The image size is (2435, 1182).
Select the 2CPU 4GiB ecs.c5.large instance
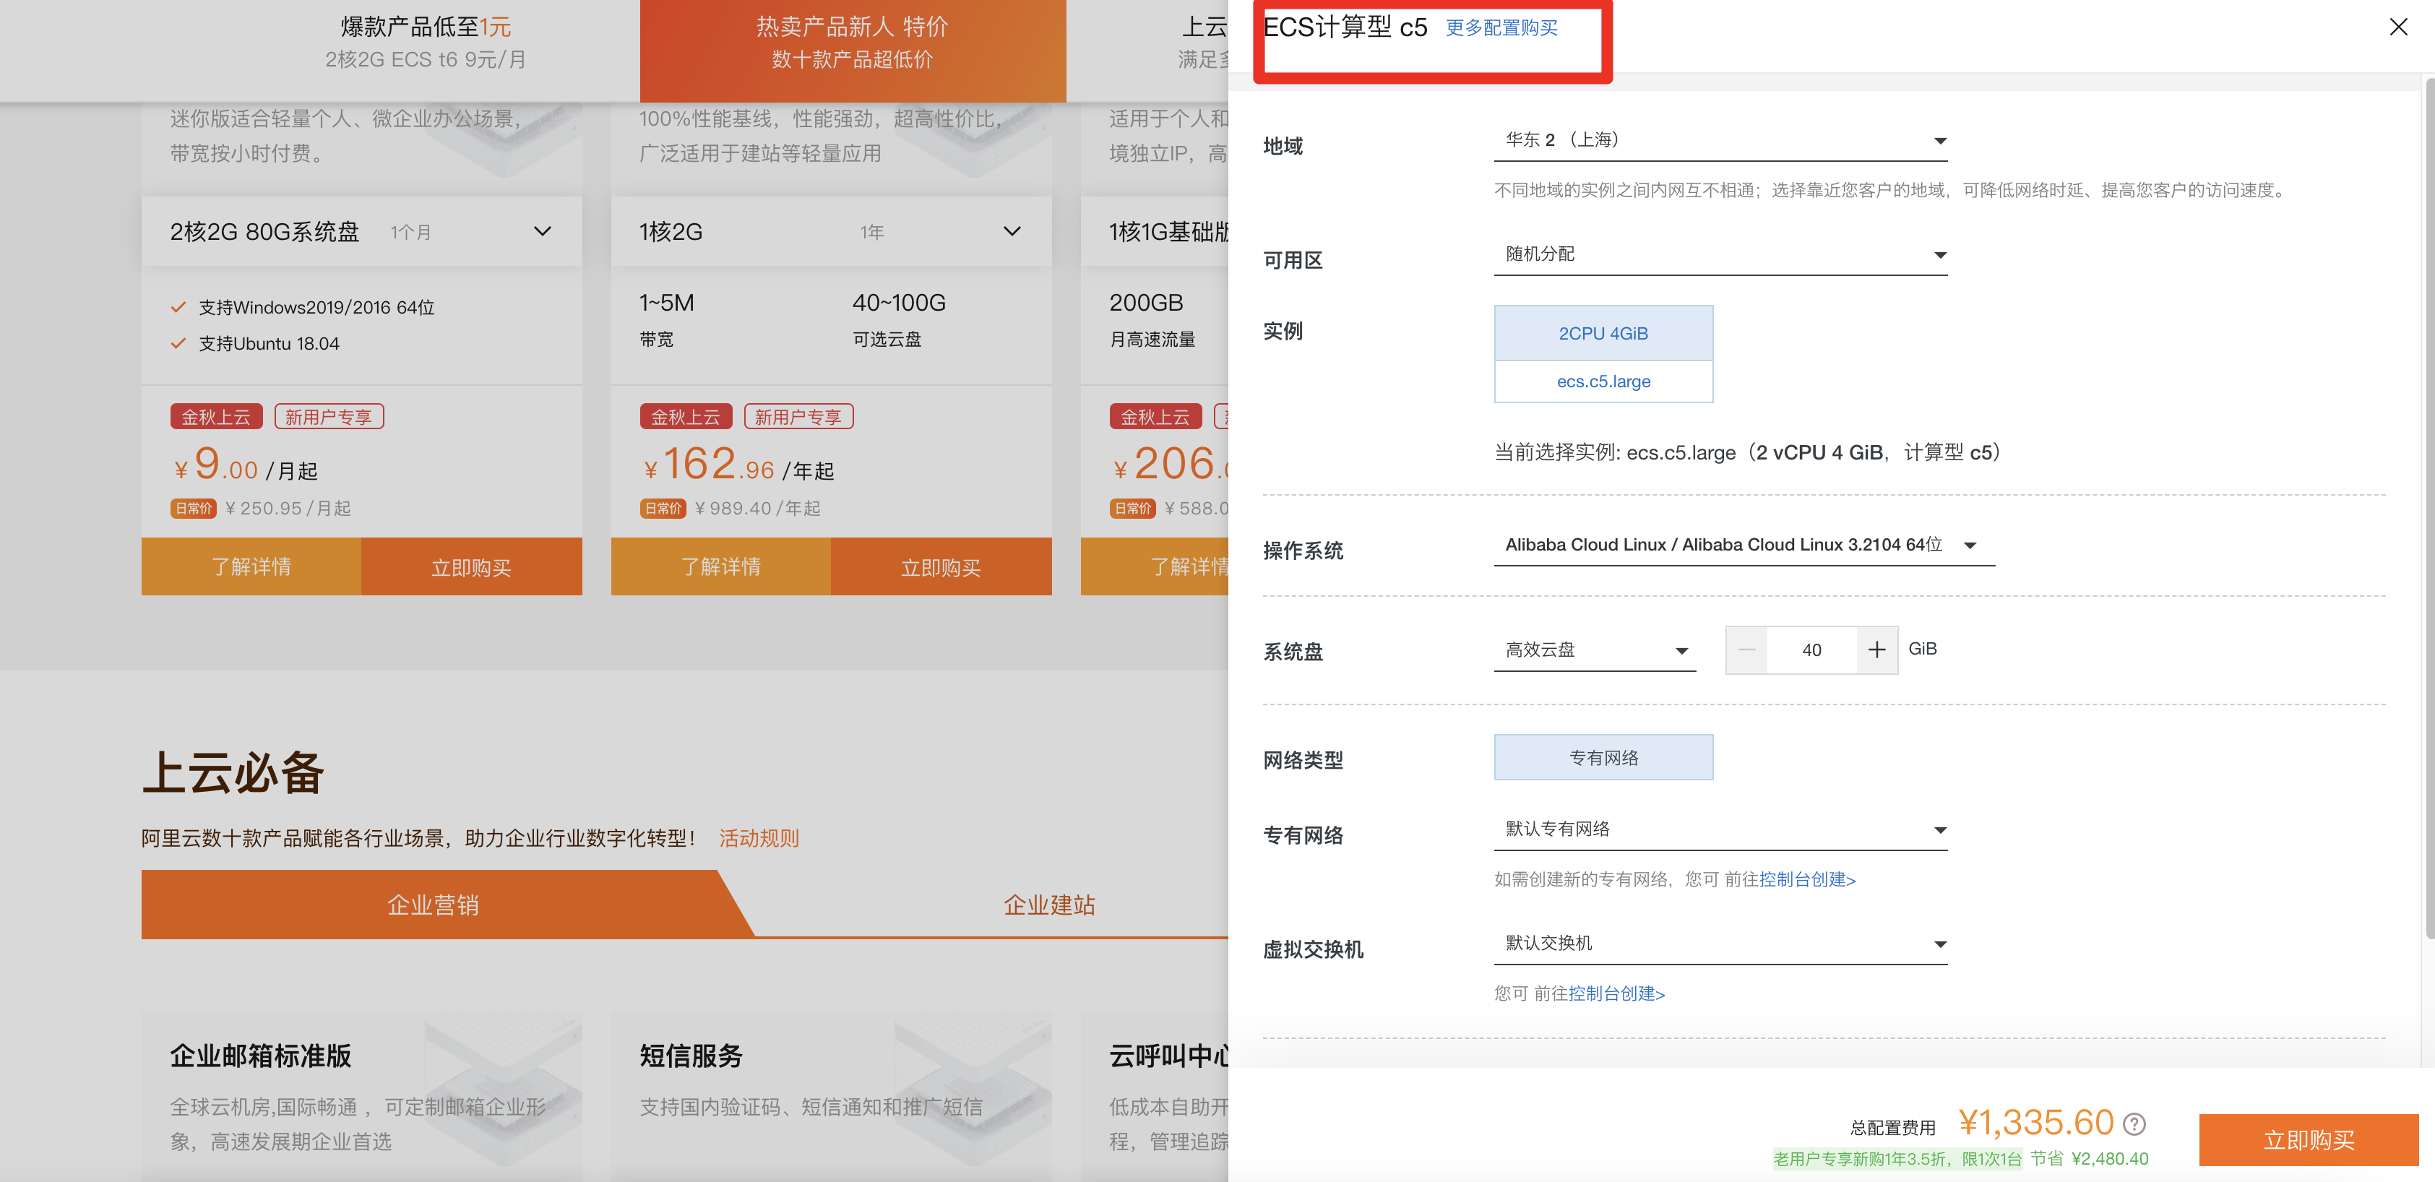(x=1603, y=354)
